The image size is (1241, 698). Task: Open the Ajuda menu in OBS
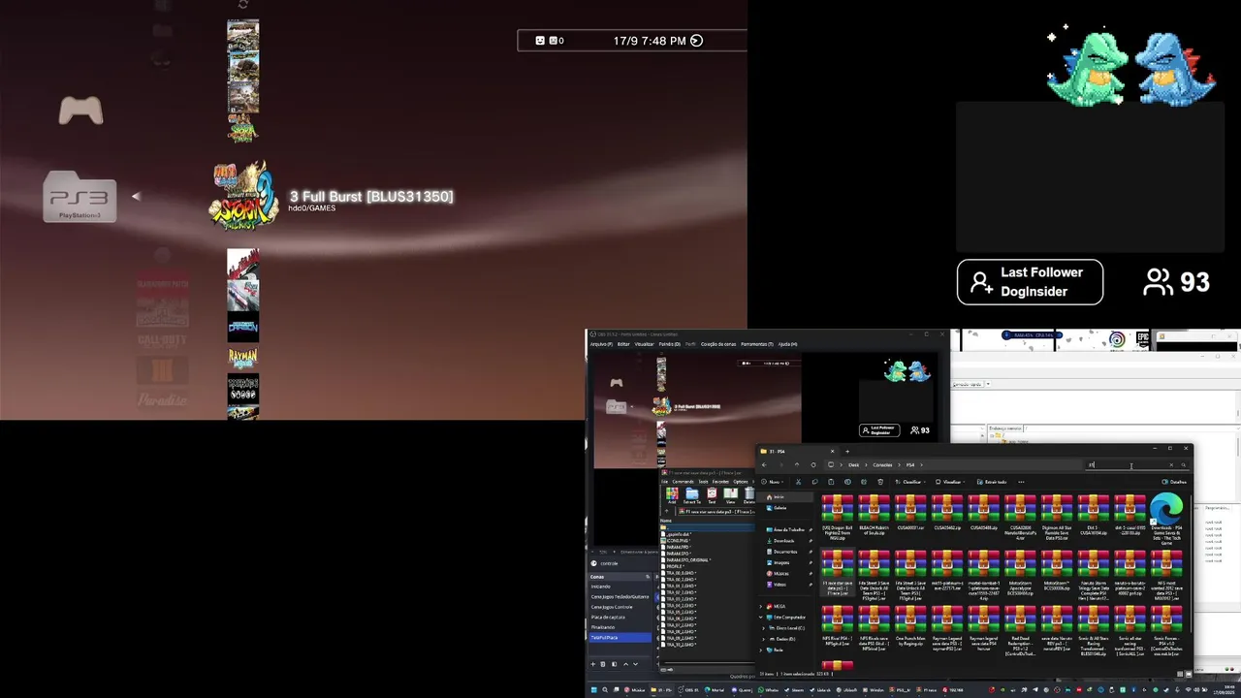[787, 344]
